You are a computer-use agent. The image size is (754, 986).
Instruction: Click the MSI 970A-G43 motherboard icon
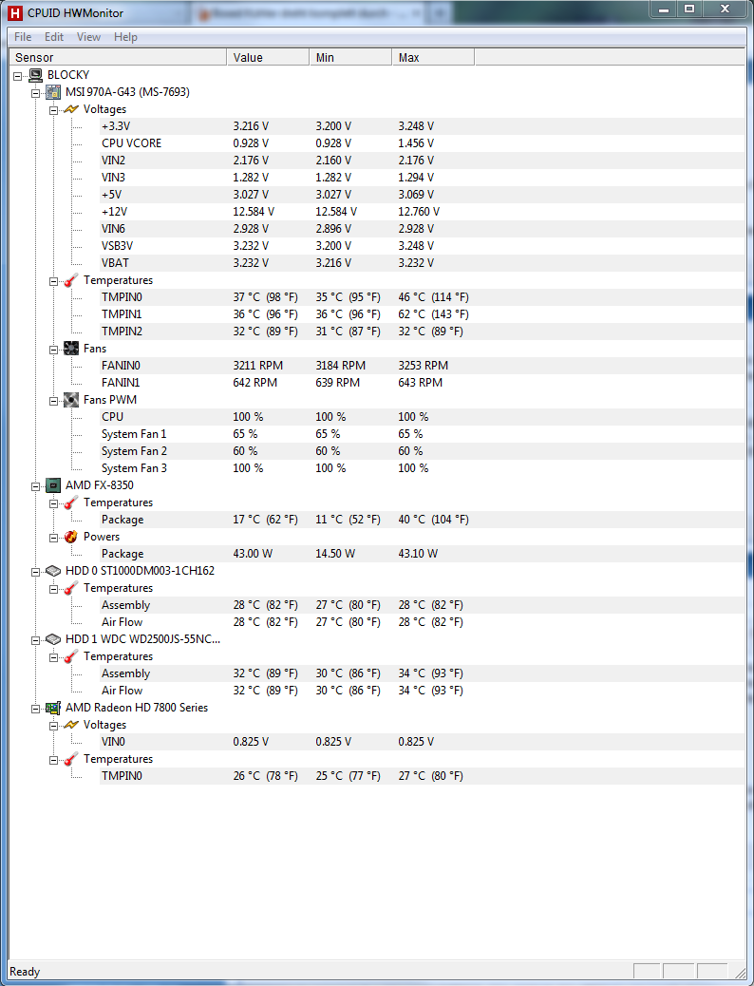(x=53, y=92)
